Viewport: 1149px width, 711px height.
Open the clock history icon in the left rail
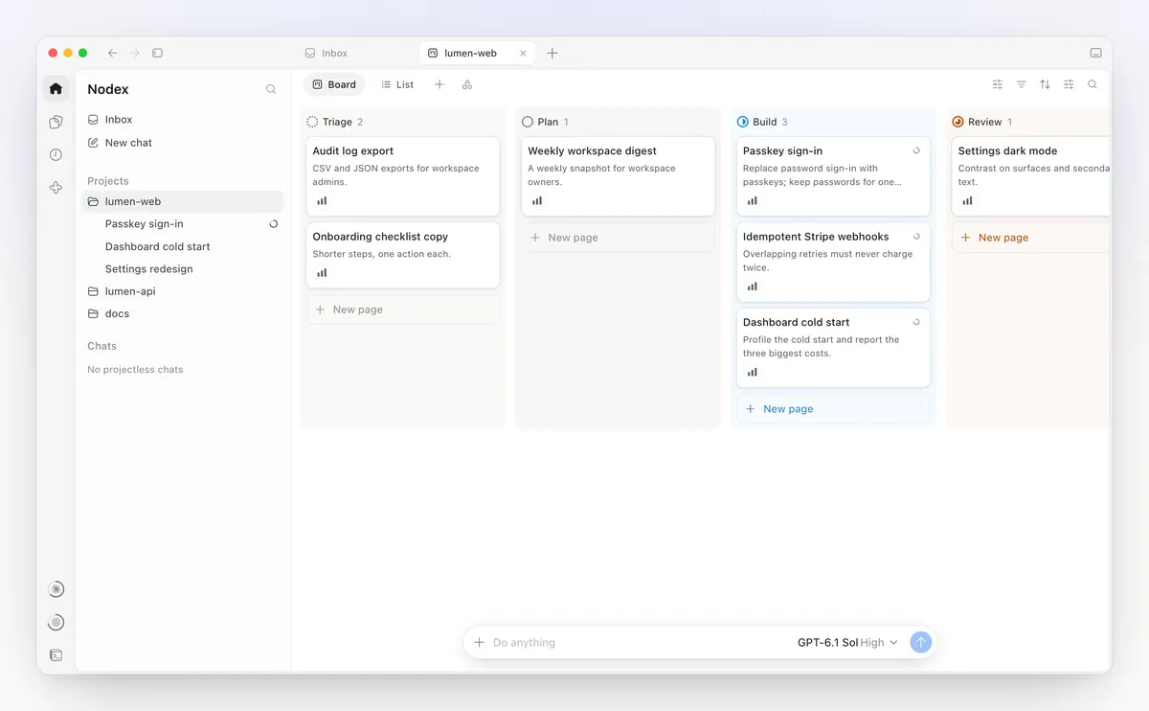click(x=56, y=154)
